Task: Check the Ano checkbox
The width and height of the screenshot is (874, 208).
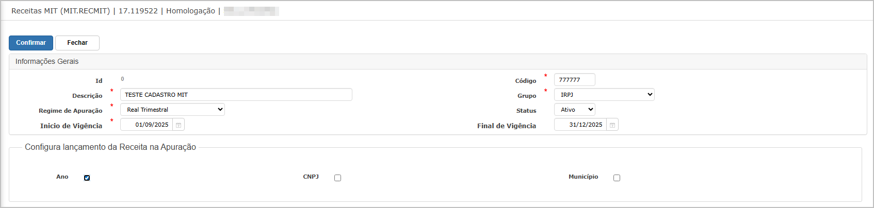Action: coord(87,178)
